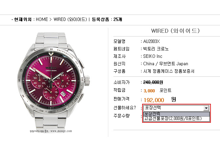Click the model name AU2003X
This screenshot has height=165, width=220.
(x=151, y=41)
